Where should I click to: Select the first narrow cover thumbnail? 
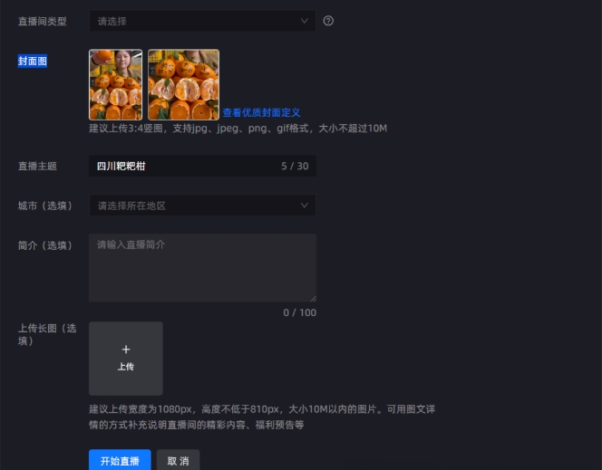tap(115, 85)
